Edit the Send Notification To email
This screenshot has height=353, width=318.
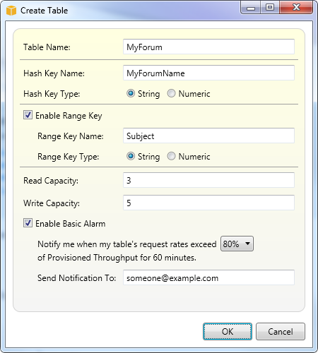[x=208, y=277]
